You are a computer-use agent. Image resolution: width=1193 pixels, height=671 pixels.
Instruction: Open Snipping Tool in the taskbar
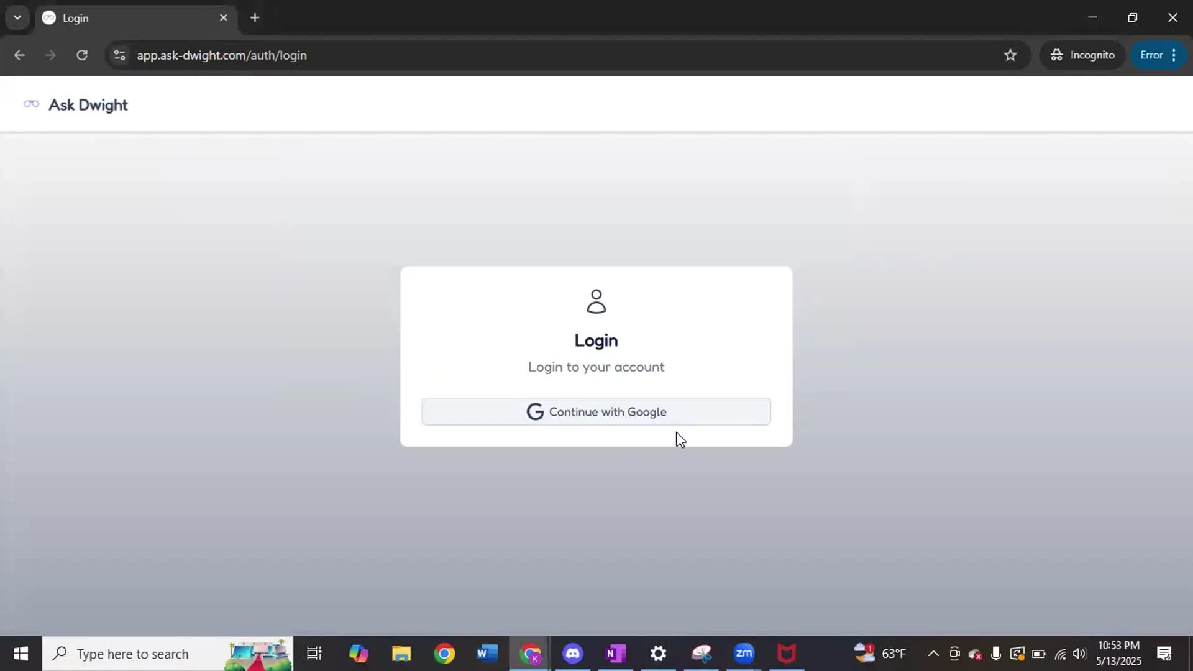coord(702,654)
